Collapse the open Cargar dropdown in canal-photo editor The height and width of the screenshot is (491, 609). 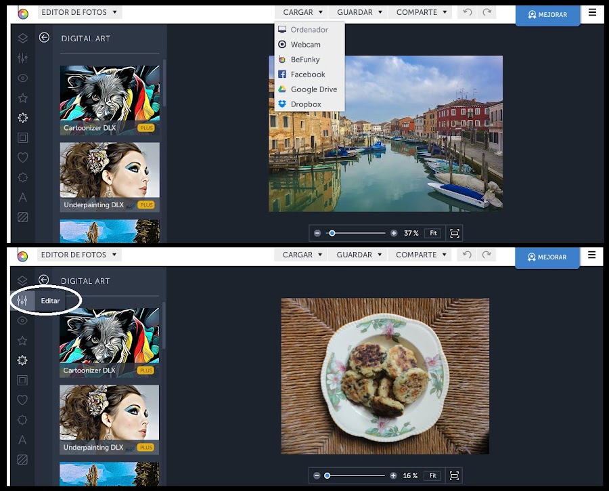[301, 12]
